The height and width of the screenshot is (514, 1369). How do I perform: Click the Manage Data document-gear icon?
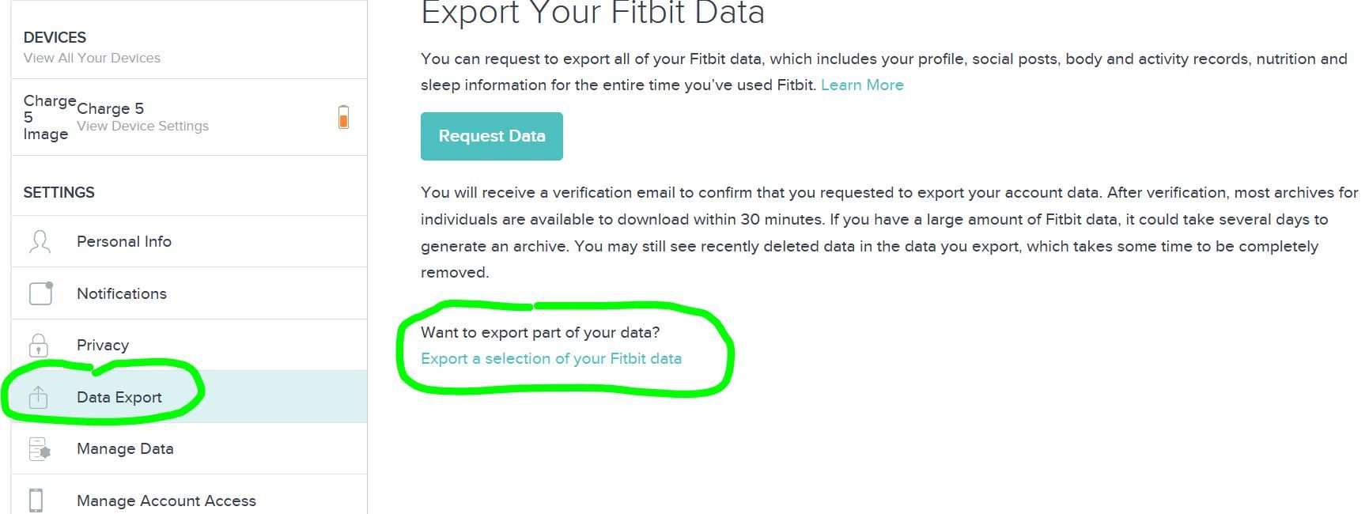point(39,449)
